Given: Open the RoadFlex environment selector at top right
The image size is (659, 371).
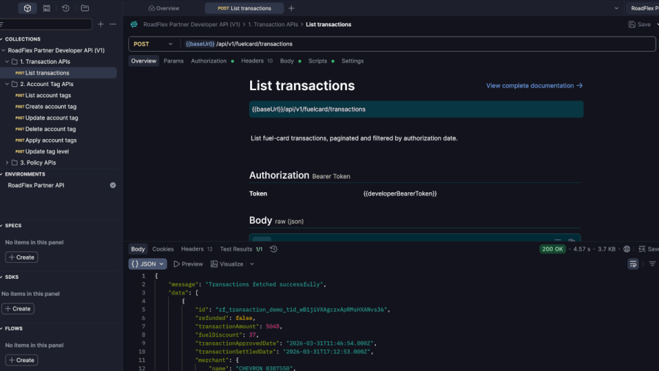Looking at the screenshot, I should [x=643, y=8].
